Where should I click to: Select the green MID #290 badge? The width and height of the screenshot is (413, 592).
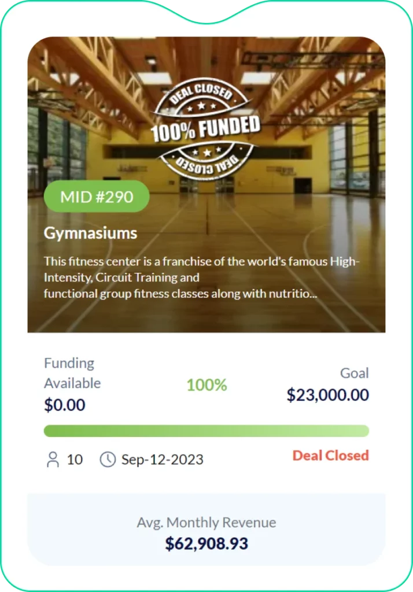tap(97, 197)
